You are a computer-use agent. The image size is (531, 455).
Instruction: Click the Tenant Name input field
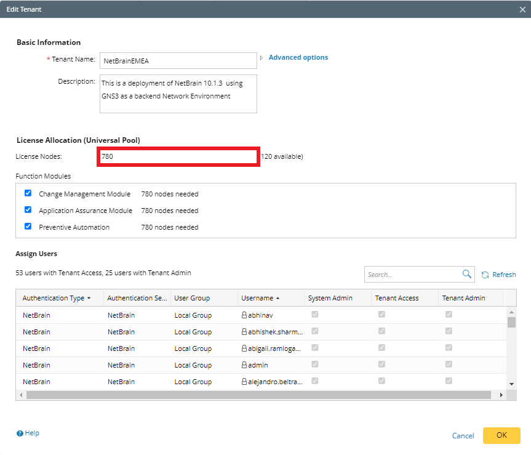[178, 60]
